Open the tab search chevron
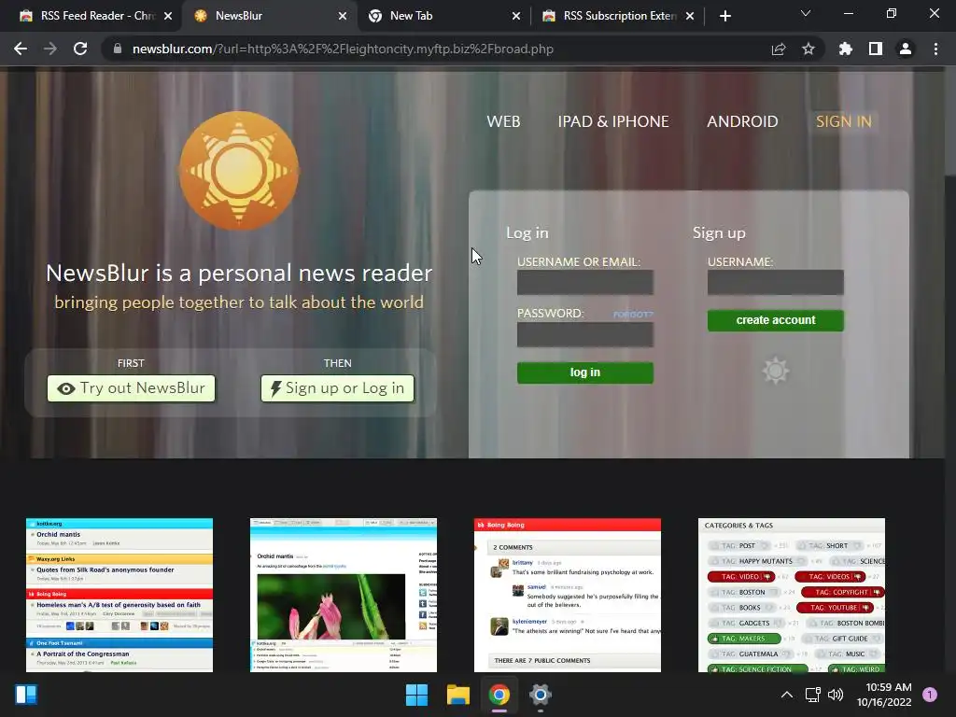This screenshot has height=717, width=956. pyautogui.click(x=806, y=13)
